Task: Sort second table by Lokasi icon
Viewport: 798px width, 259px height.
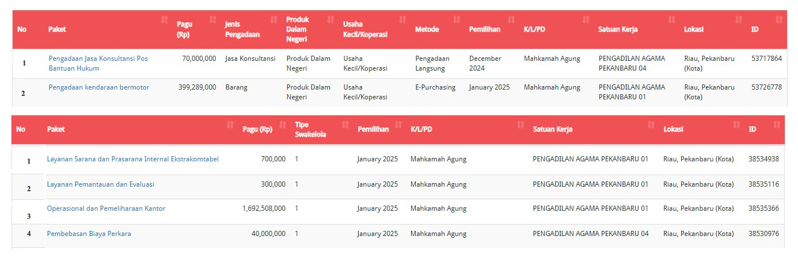Action: (x=736, y=124)
